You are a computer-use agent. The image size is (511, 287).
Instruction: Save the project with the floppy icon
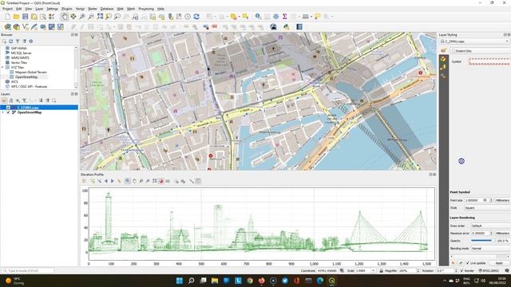(25, 17)
